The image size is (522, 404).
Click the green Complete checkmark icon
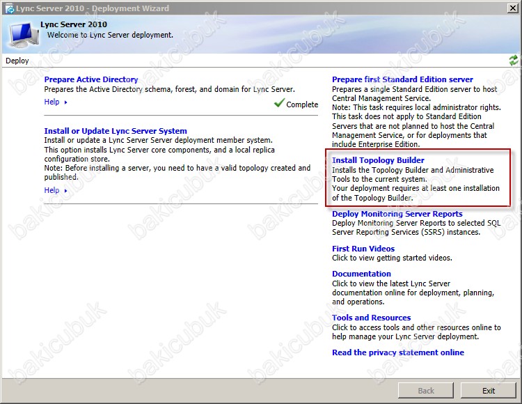coord(279,103)
